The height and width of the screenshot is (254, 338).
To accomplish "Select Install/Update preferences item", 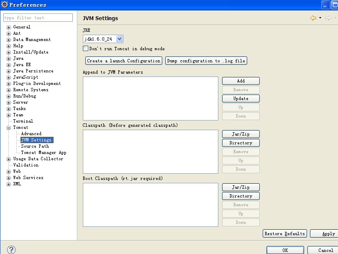I will point(31,52).
